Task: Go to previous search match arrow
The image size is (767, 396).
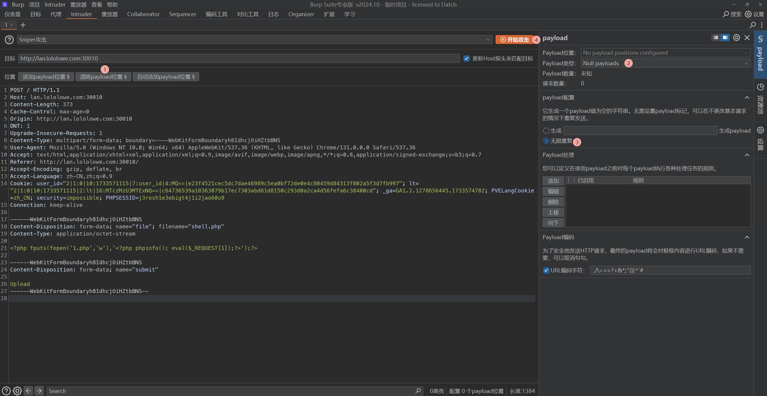Action: 28,391
